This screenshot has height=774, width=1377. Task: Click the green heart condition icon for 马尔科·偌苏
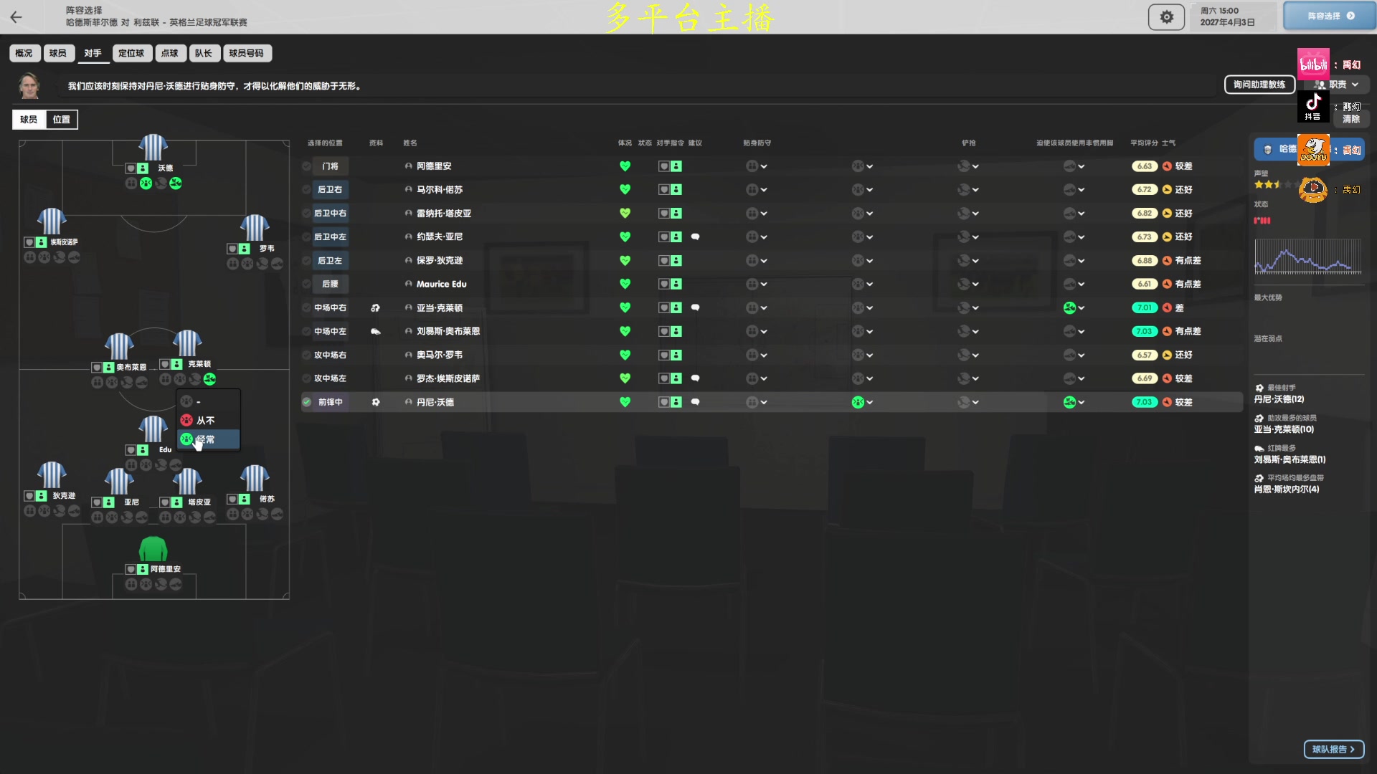tap(625, 190)
